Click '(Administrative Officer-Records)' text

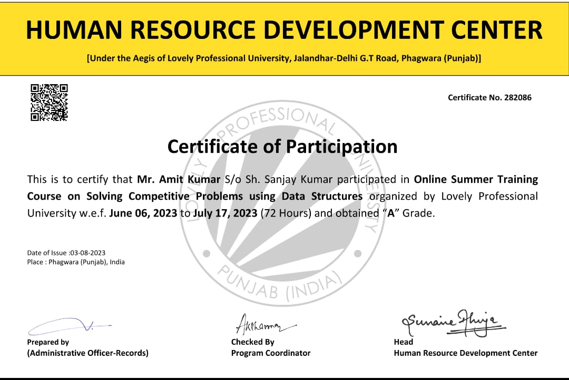[88, 353]
